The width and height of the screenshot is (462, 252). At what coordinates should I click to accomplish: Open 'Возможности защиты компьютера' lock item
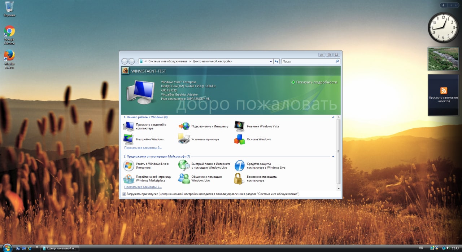256,179
